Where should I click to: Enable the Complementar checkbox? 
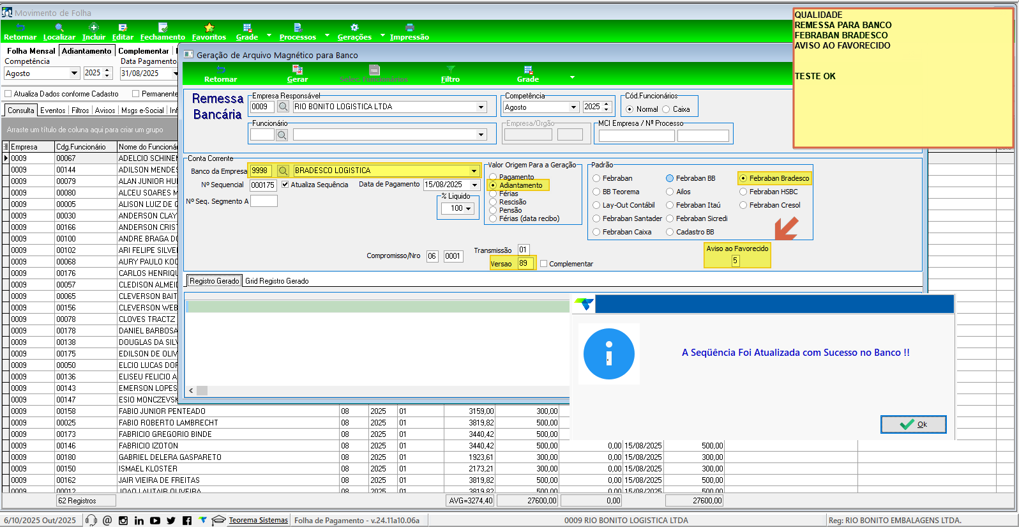coord(544,264)
